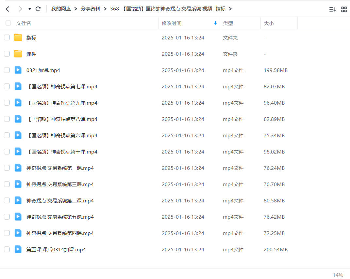Image resolution: width=350 pixels, height=279 pixels.
Task: Check the box for 神奇拐点第十课.mp4
Action: (x=7, y=152)
